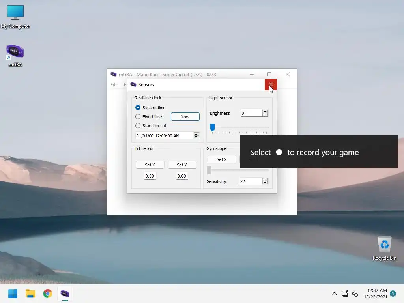
Task: Open the Windows Start menu
Action: tap(13, 294)
